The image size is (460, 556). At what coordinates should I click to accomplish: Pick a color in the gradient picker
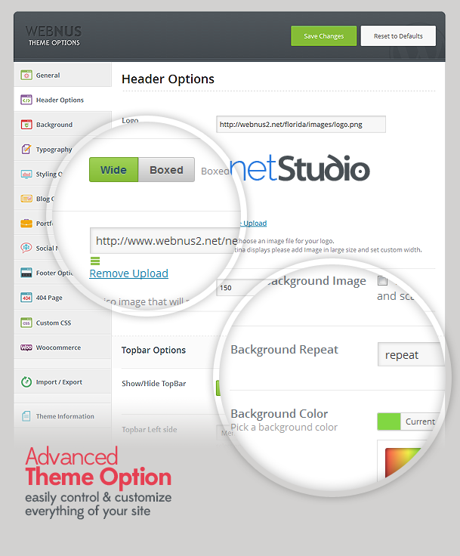(403, 462)
